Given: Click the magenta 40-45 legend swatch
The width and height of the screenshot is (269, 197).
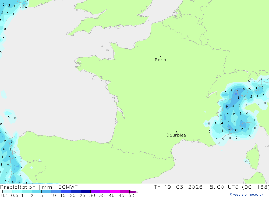Looking at the screenshot, I should pos(115,192).
